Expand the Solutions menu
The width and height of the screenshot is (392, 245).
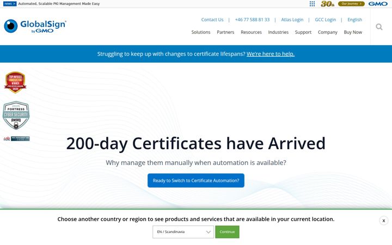coord(201,32)
